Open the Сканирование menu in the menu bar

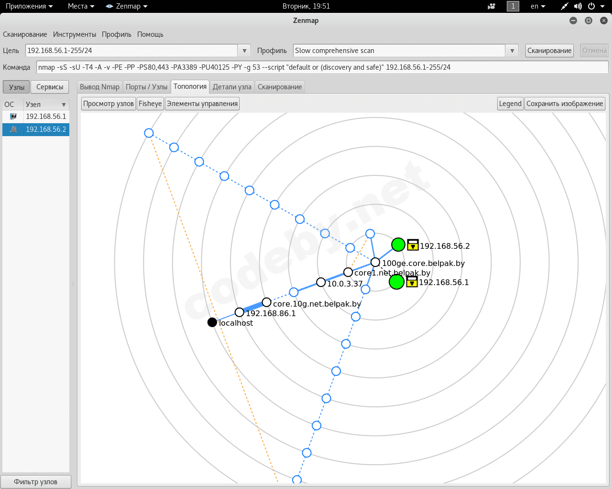25,34
